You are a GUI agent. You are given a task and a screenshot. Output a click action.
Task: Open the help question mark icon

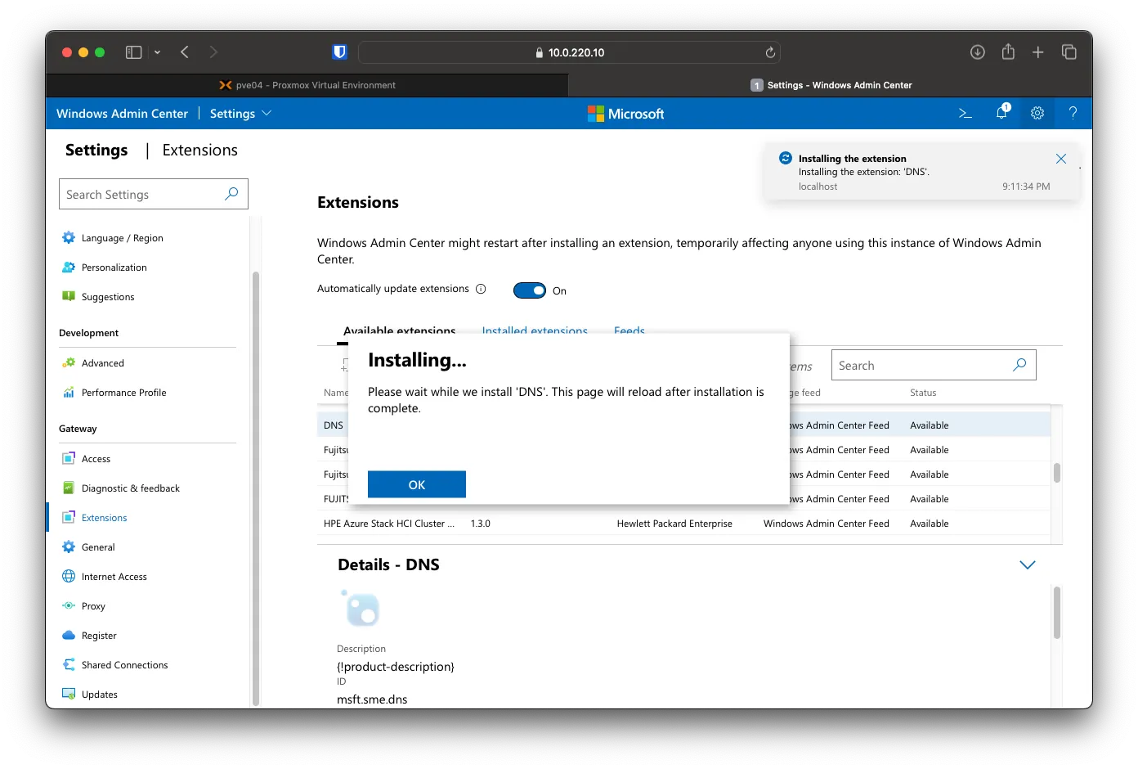[1073, 114]
